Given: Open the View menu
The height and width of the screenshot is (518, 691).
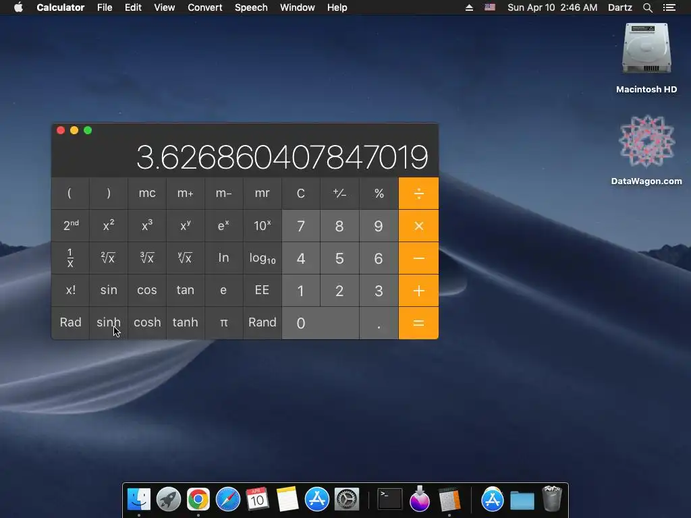Looking at the screenshot, I should 165,7.
